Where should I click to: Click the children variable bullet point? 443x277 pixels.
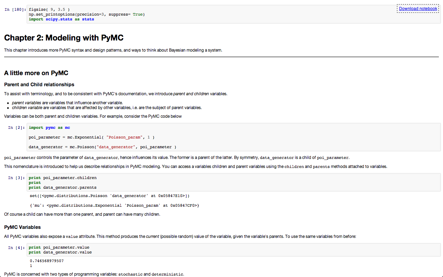107,108
